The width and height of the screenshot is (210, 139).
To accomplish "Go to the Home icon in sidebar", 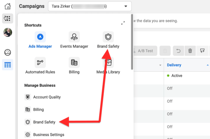I will pos(8,6).
